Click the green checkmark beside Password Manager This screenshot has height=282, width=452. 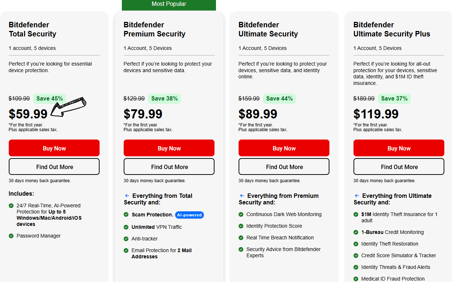pyautogui.click(x=11, y=236)
